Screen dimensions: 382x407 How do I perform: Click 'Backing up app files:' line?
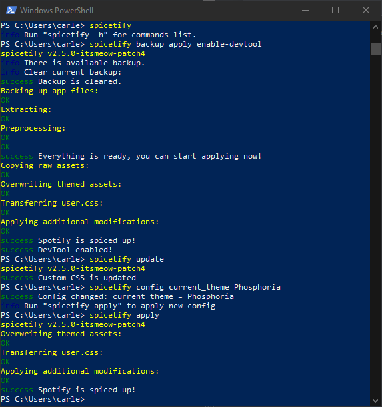(x=49, y=91)
